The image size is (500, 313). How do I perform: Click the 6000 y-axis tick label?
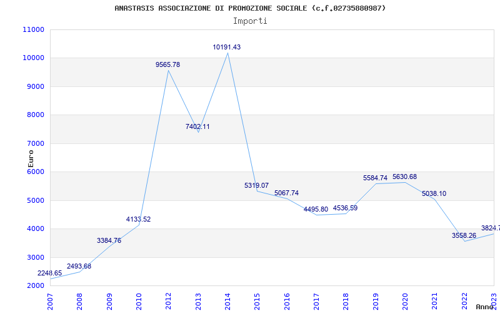(35, 172)
